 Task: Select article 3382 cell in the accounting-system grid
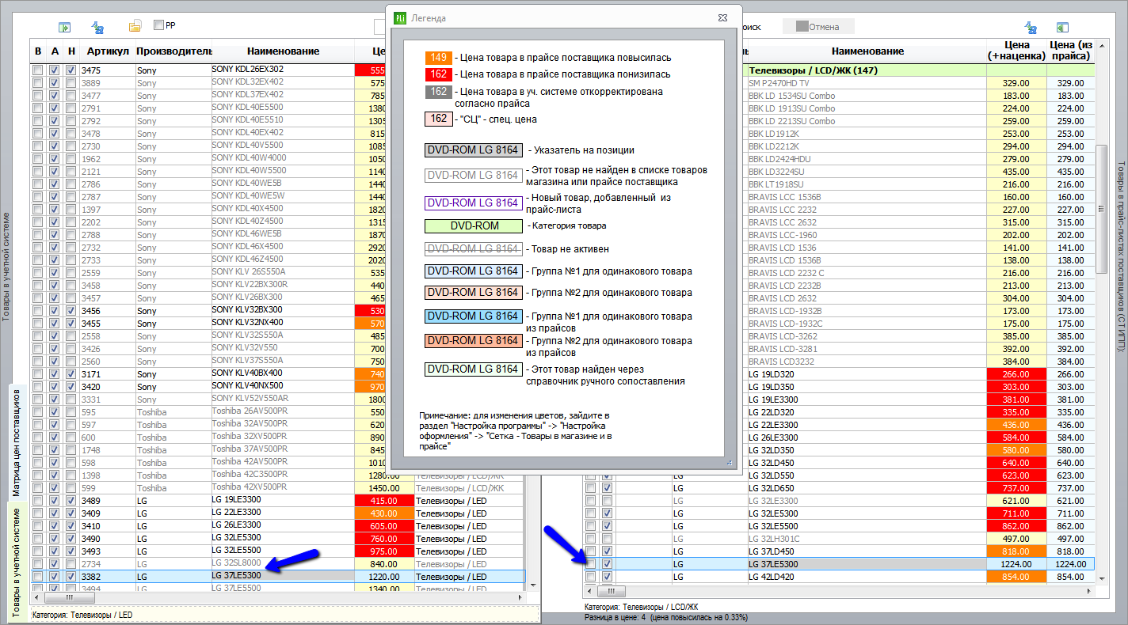click(x=107, y=577)
